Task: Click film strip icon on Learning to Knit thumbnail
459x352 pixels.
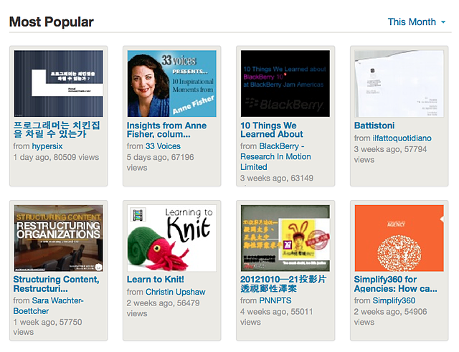Action: pos(138,215)
